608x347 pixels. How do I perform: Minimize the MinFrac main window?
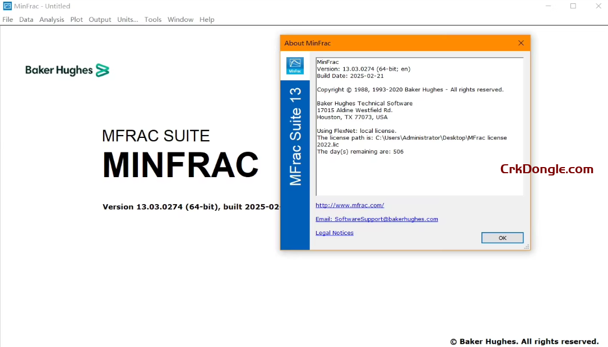pos(547,6)
